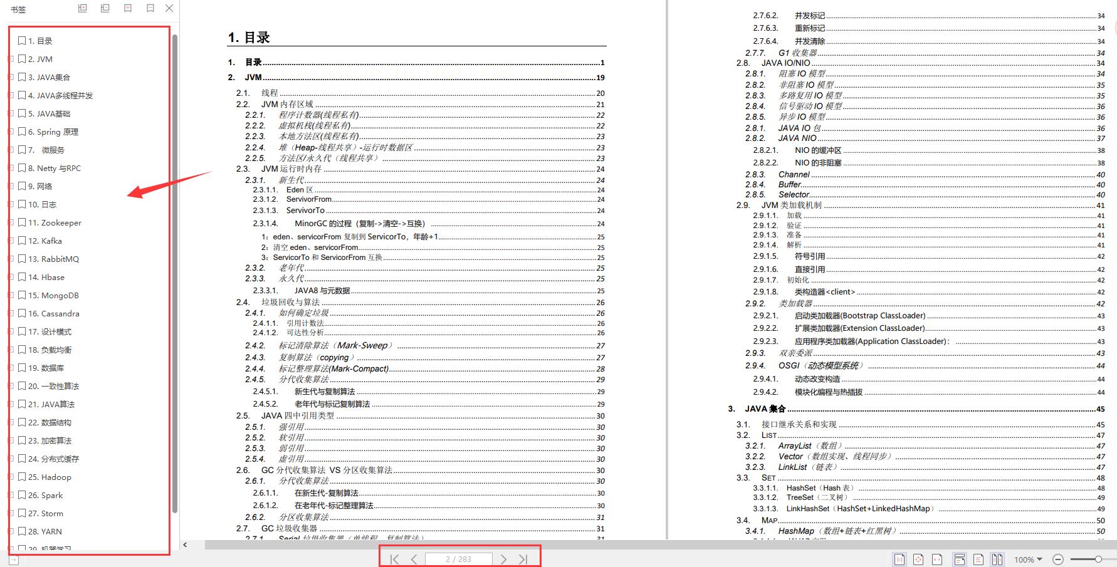This screenshot has height=567, width=1117.
Task: Open the 26. Spark bookmark
Action: 41,495
